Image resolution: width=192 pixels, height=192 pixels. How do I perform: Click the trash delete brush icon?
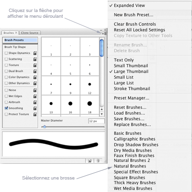pos(98,161)
